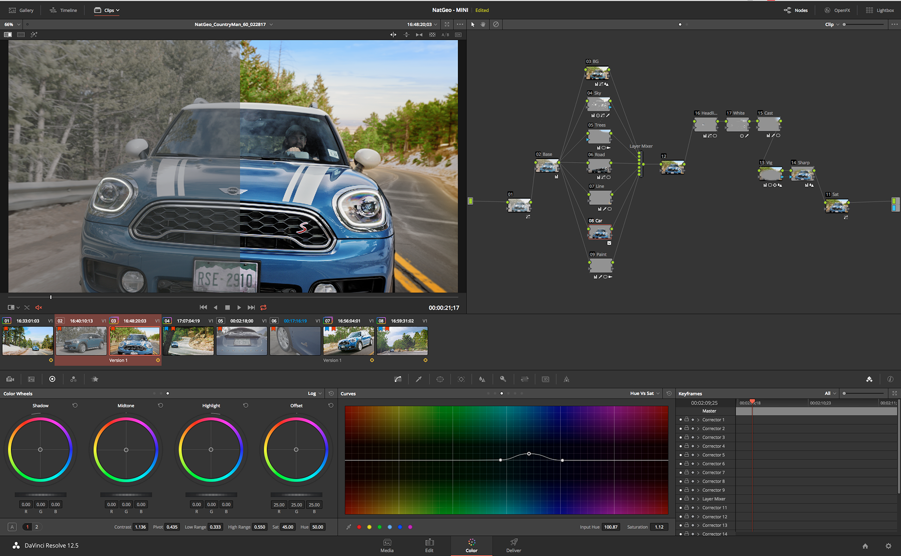Open the Curves palette icon
Viewport: 901px width, 556px height.
(398, 379)
